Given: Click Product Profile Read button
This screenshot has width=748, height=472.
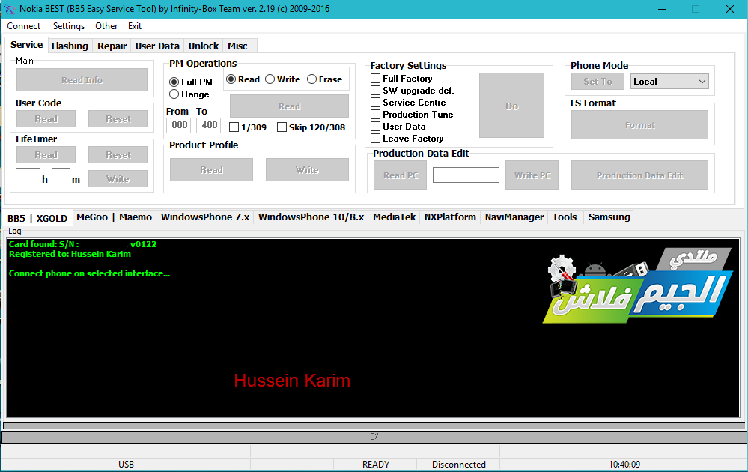Looking at the screenshot, I should pos(211,170).
